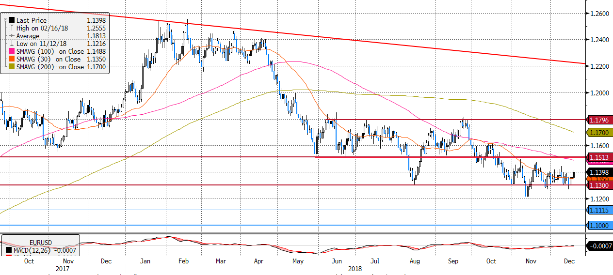Screen dimensions: 613x275
Task: Click the 'Dec' label at right end of axis
Action: point(570,261)
